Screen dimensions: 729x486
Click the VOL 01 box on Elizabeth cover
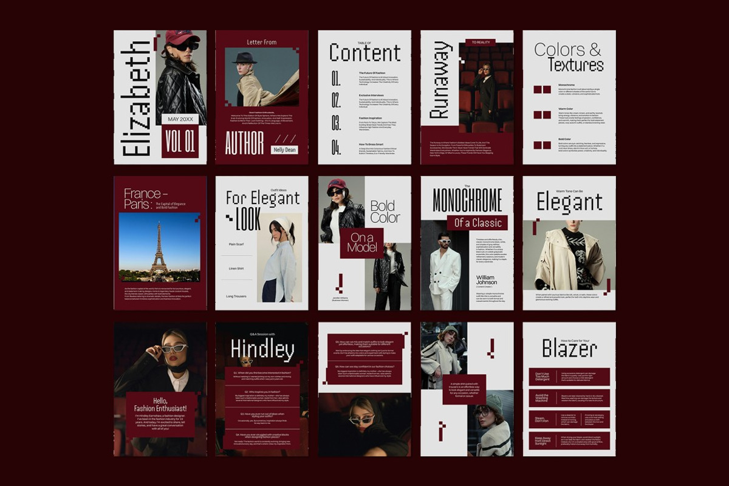pyautogui.click(x=180, y=142)
